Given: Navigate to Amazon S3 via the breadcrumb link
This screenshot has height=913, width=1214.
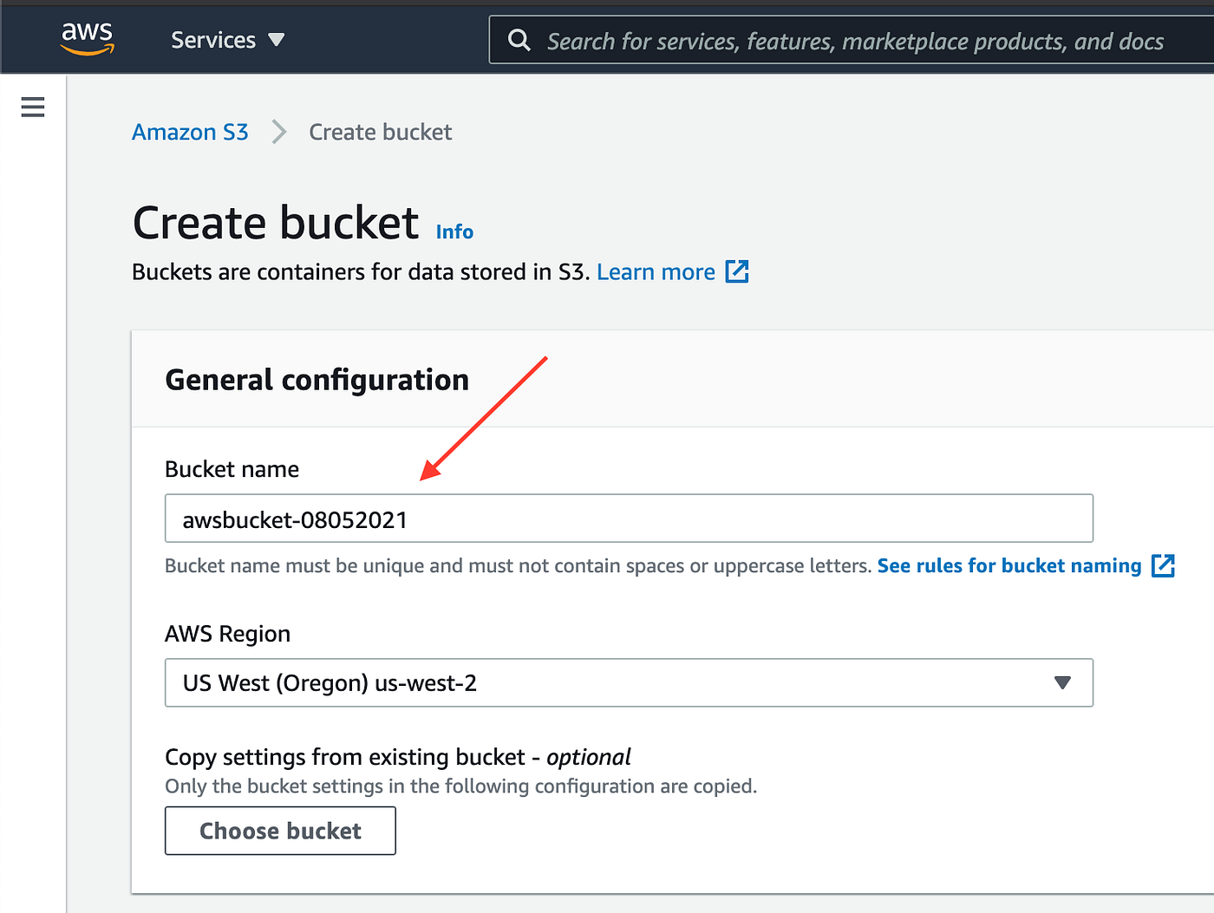Looking at the screenshot, I should 190,132.
